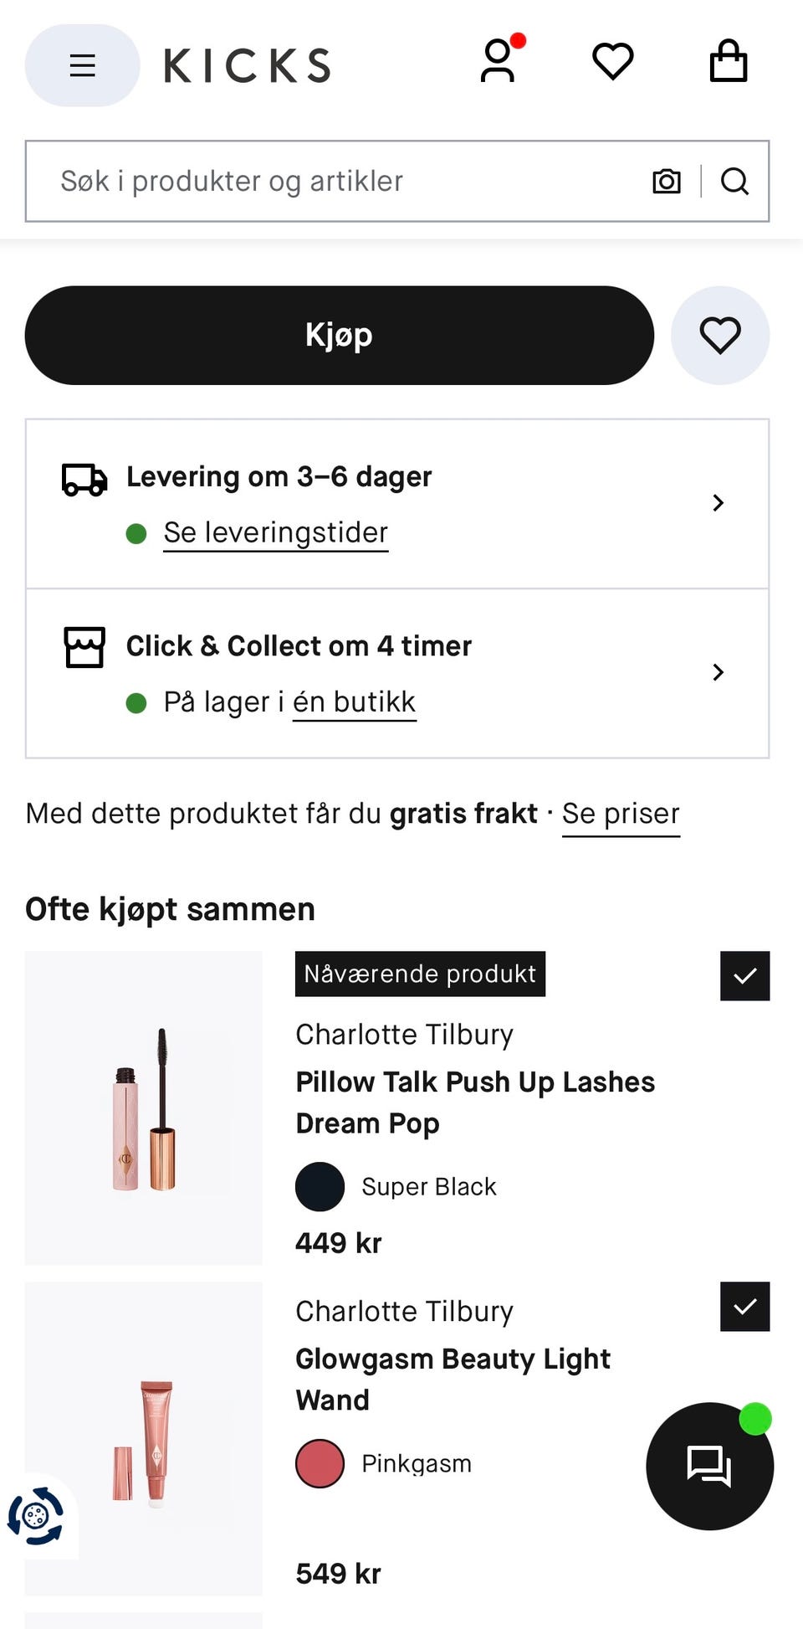
Task: Uncheck Glowgasm Beauty Light Wand checkbox
Action: coord(745,1307)
